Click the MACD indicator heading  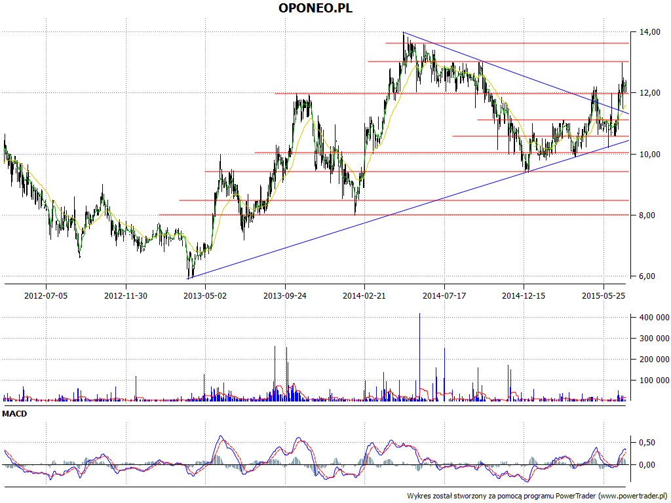[14, 414]
